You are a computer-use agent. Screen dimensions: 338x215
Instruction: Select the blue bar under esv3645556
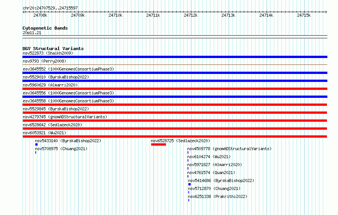click(x=175, y=97)
